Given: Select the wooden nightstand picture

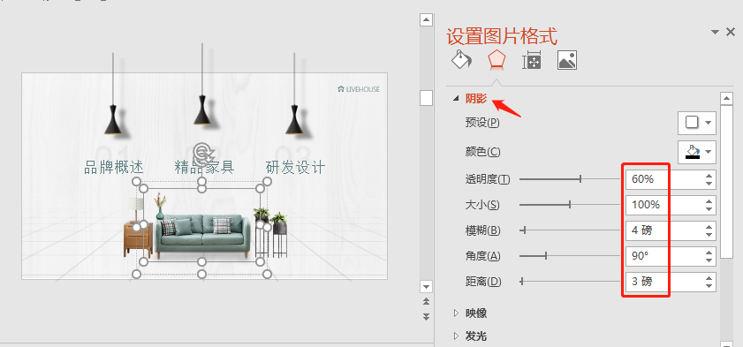Looking at the screenshot, I should [139, 239].
